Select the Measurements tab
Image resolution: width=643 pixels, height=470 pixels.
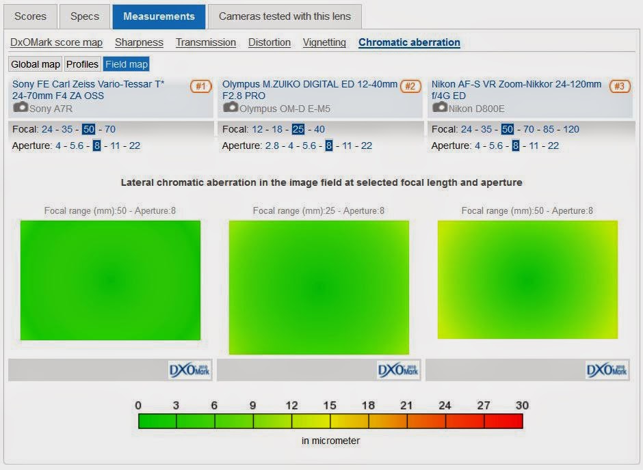159,17
